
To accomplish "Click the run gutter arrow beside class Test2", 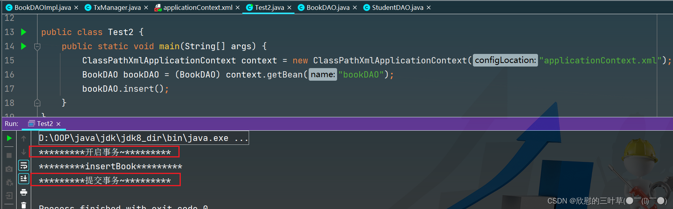I will [x=24, y=32].
